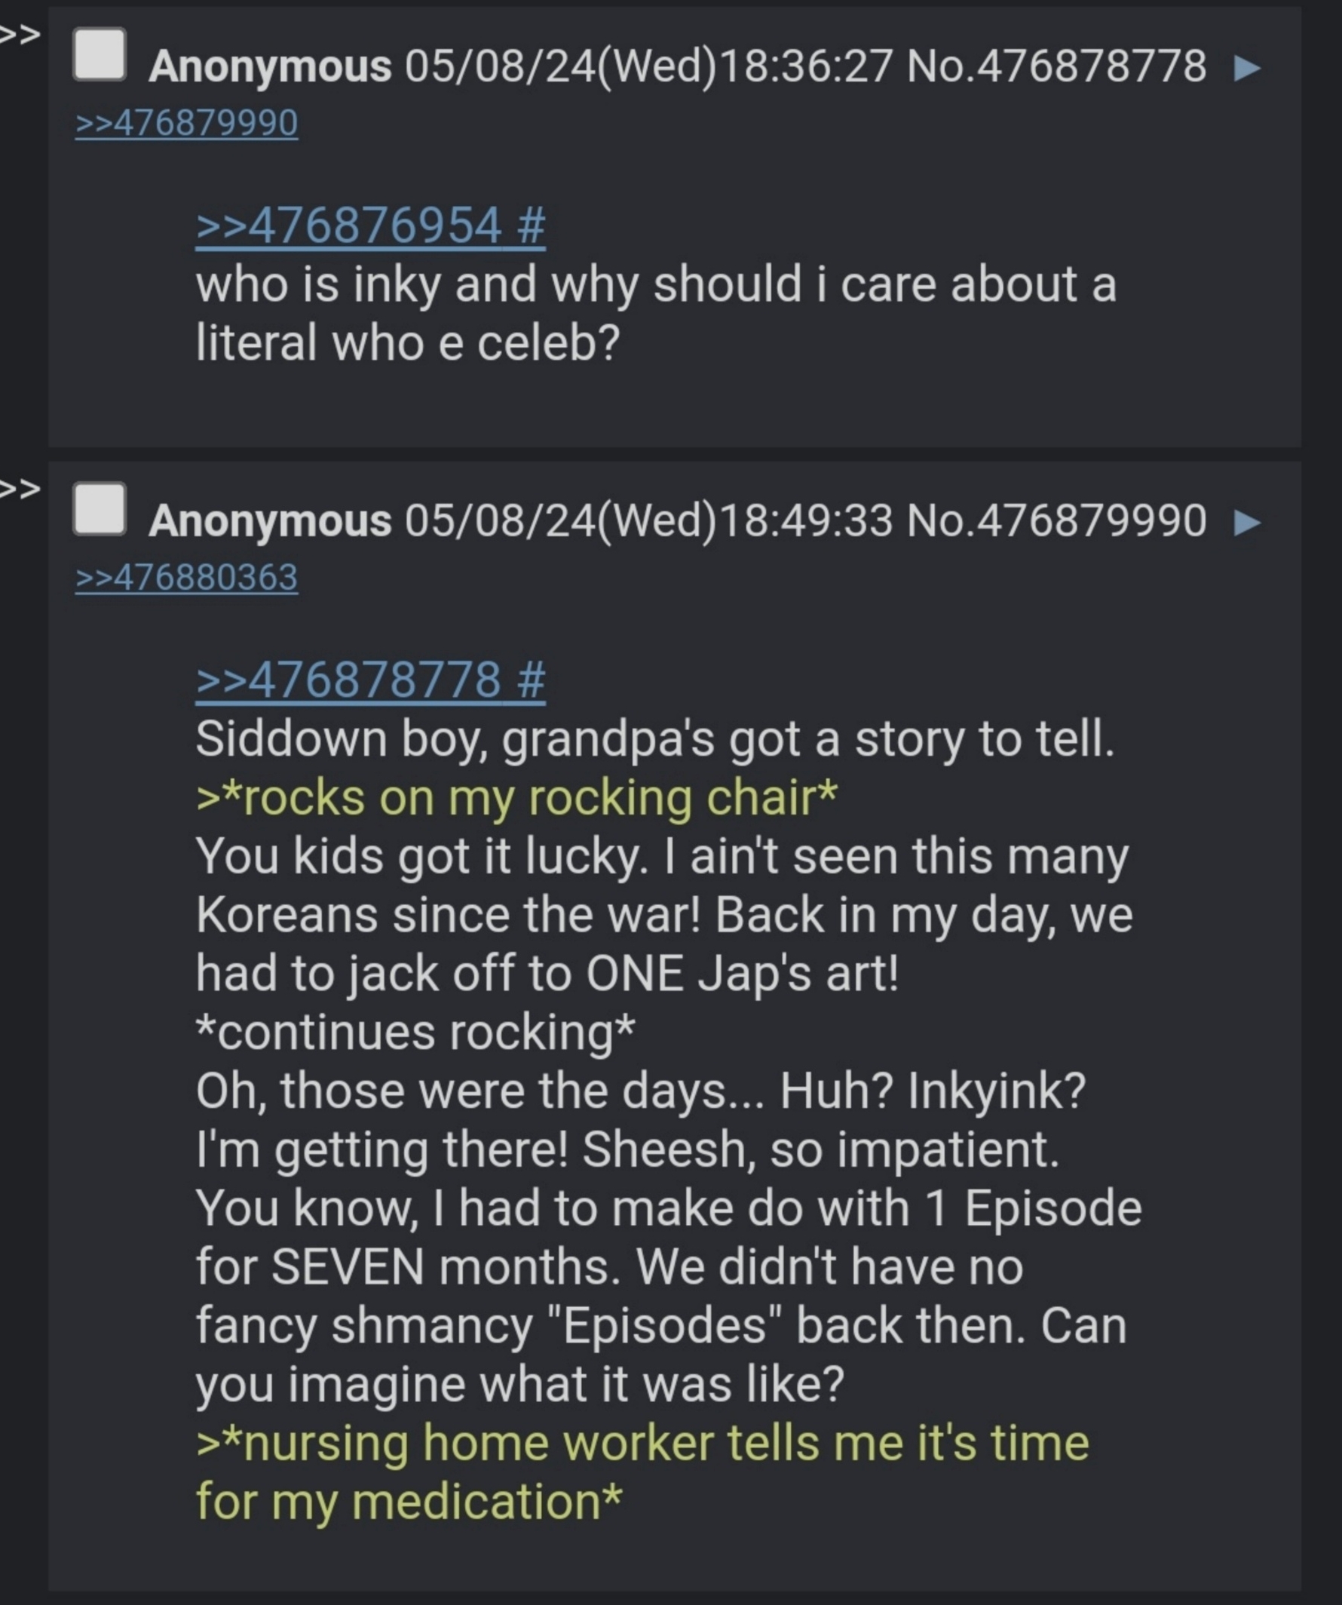The image size is (1342, 1605).
Task: Follow the backlink >>476879990
Action: (186, 123)
